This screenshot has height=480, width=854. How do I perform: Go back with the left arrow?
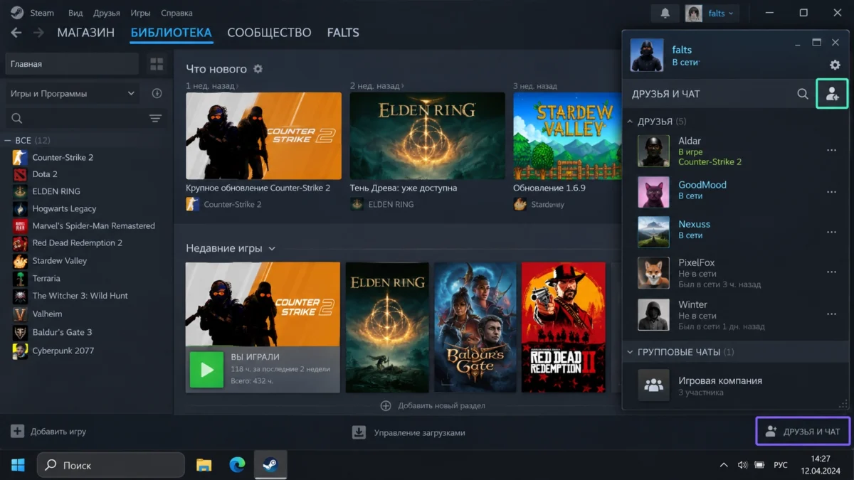pos(16,33)
